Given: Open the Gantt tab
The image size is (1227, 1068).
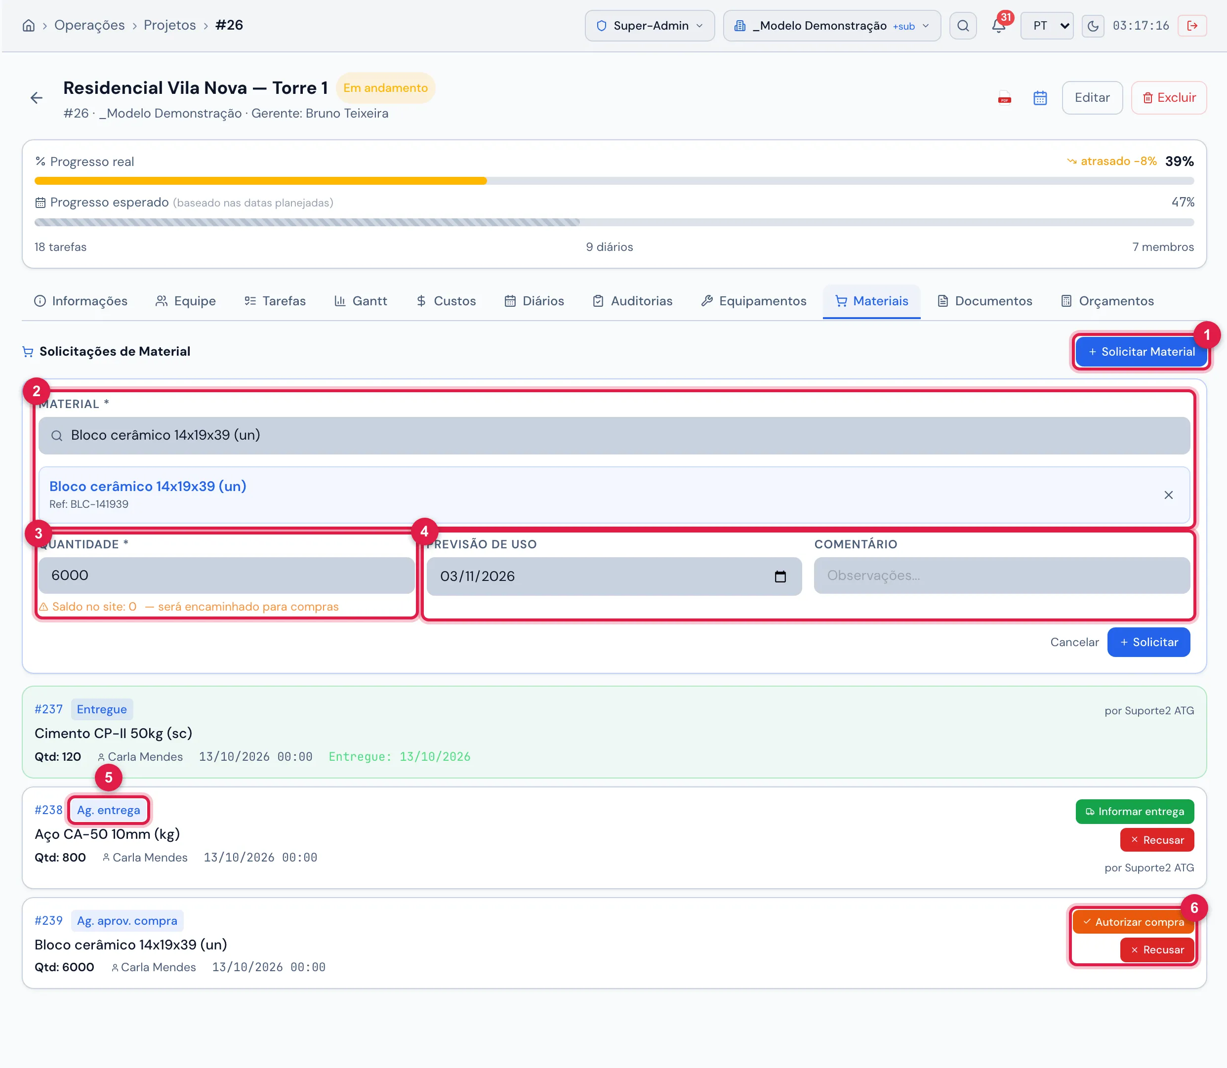Looking at the screenshot, I should point(361,301).
